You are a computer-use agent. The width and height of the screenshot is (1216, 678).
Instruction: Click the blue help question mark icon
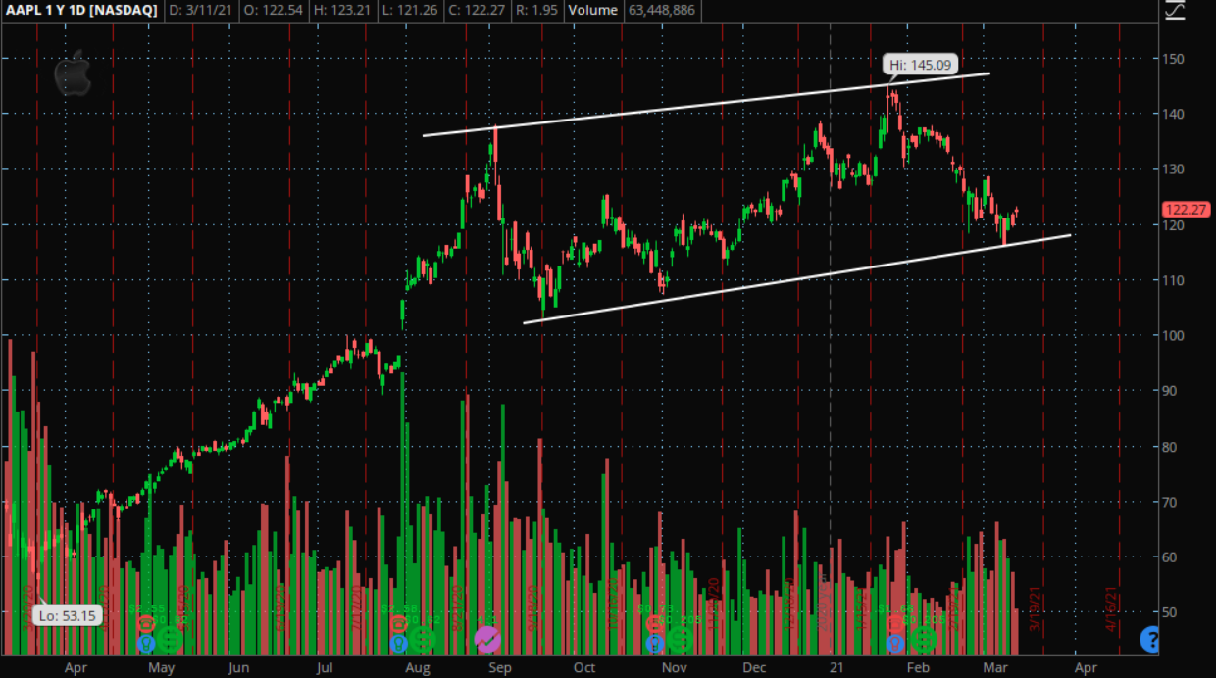click(x=1151, y=640)
